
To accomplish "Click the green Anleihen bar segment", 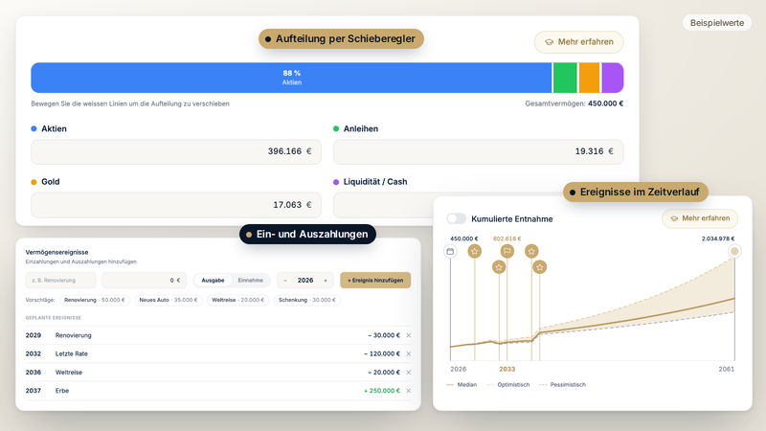I will pyautogui.click(x=565, y=78).
